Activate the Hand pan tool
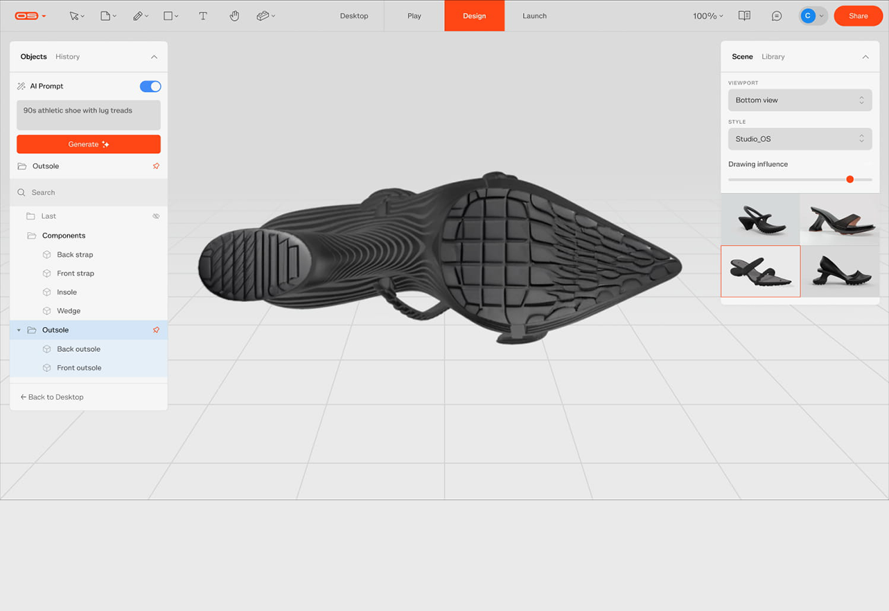 234,16
